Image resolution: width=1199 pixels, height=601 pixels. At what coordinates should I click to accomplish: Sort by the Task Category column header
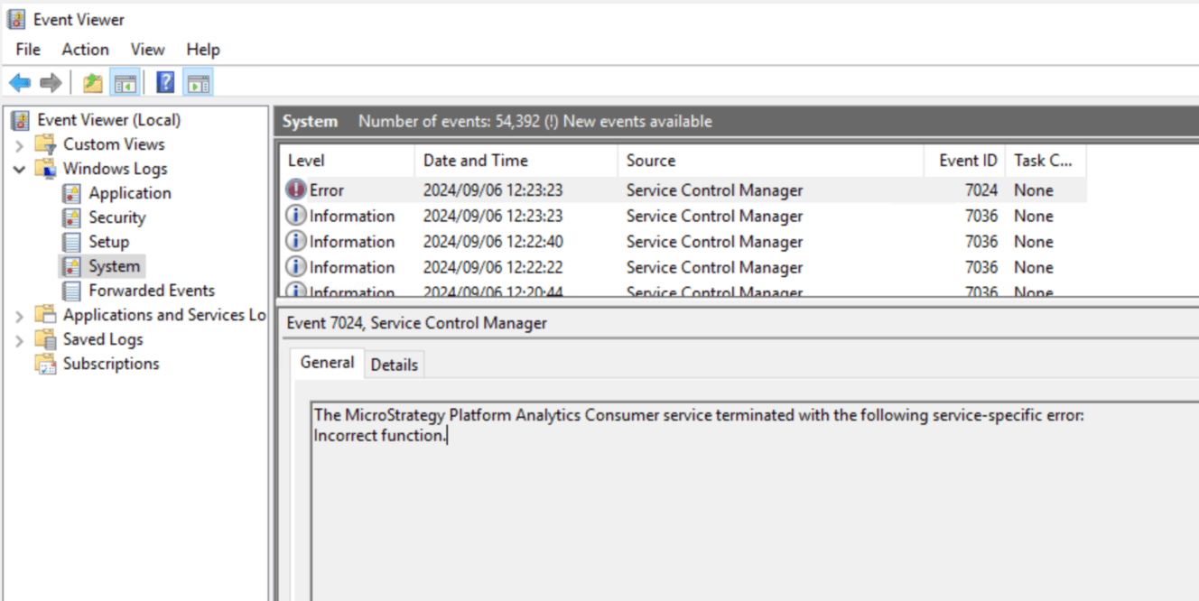pyautogui.click(x=1046, y=161)
